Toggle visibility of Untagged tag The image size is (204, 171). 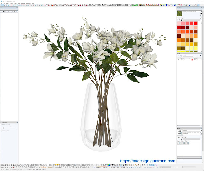pos(178,60)
